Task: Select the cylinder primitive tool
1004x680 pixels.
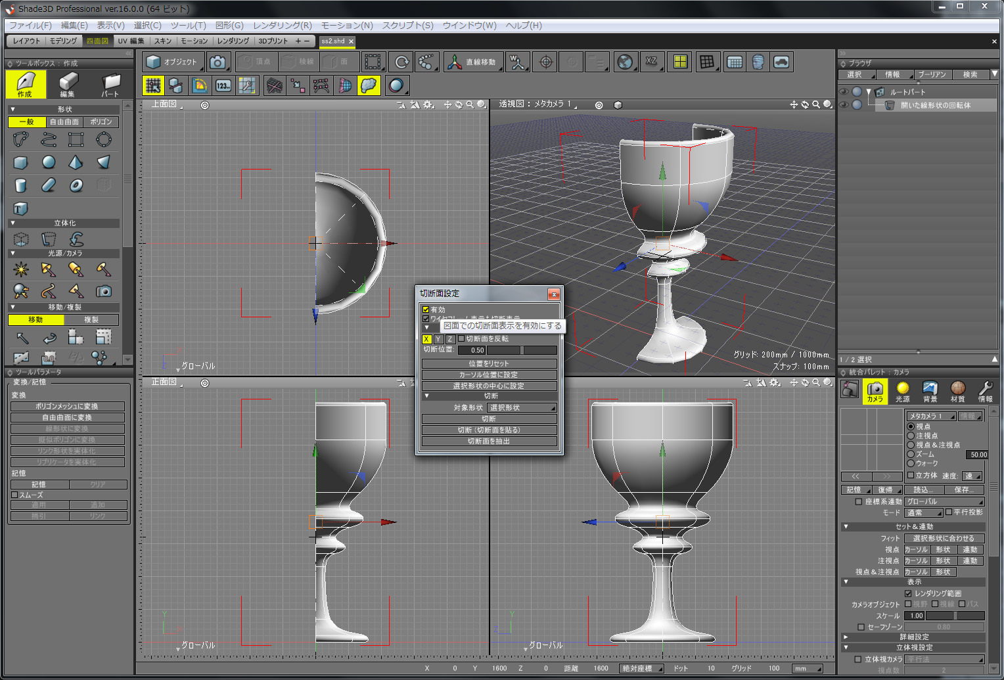Action: pyautogui.click(x=21, y=185)
